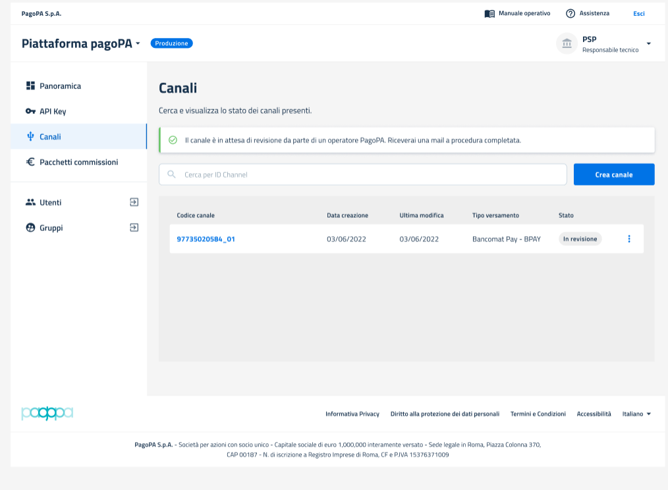Open the Informativa Privacy footer link
The height and width of the screenshot is (490, 668).
(x=352, y=414)
